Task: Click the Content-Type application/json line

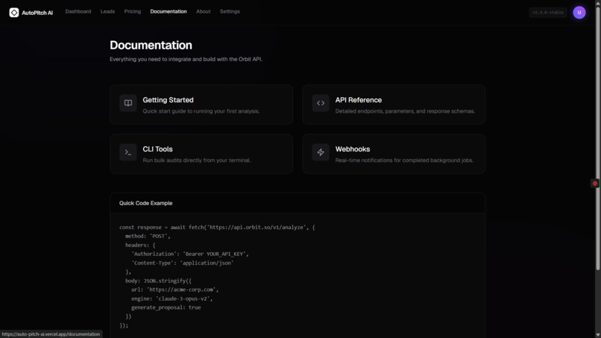Action: coord(182,263)
